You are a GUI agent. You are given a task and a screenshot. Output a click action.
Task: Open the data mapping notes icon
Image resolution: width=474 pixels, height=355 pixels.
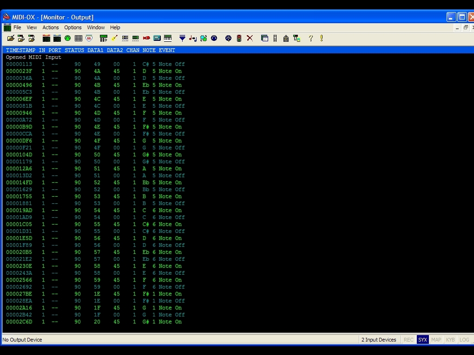tap(192, 39)
